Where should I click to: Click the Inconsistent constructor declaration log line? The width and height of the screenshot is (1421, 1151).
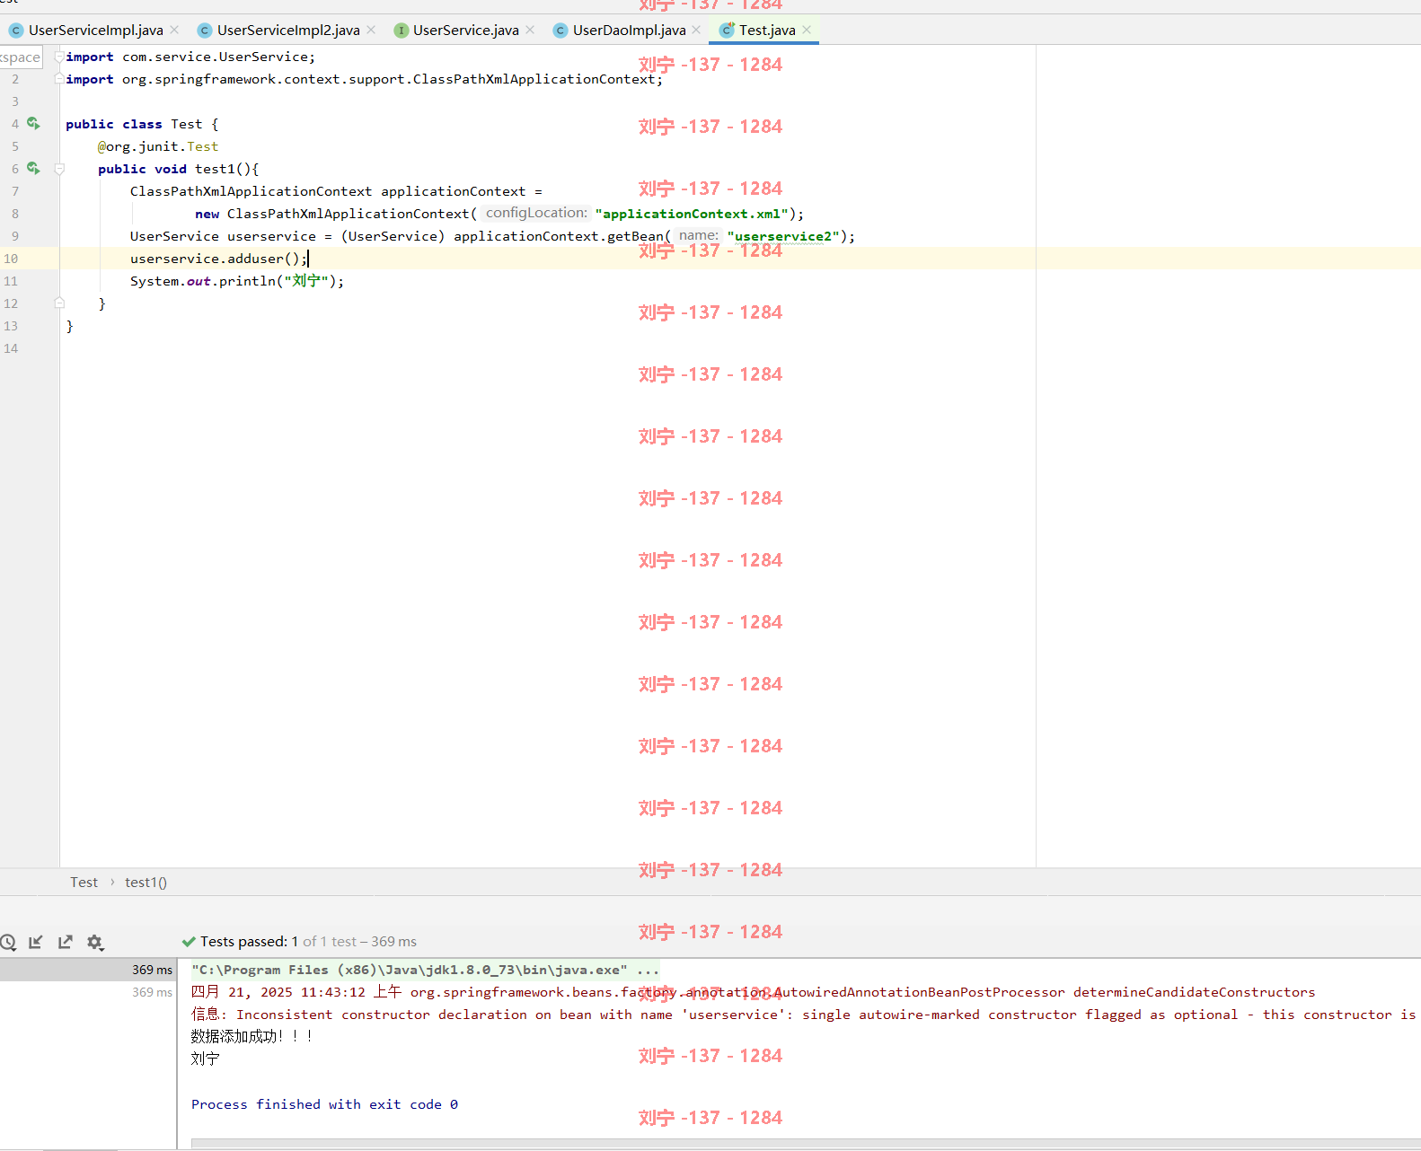804,1015
